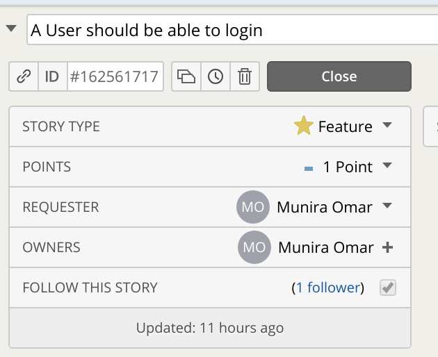Collapse the story using the top-left triangle
Viewport: 438px width, 357px height.
click(11, 29)
